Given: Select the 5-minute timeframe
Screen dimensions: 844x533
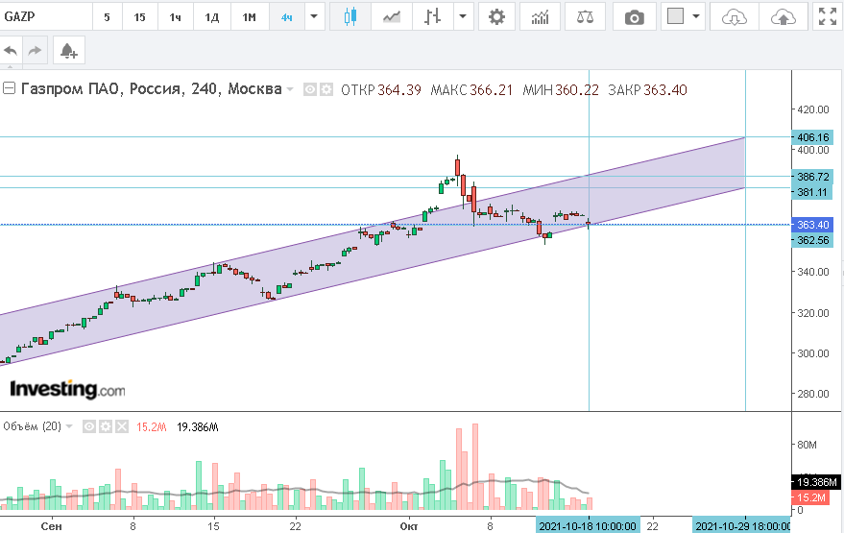Looking at the screenshot, I should pos(108,16).
